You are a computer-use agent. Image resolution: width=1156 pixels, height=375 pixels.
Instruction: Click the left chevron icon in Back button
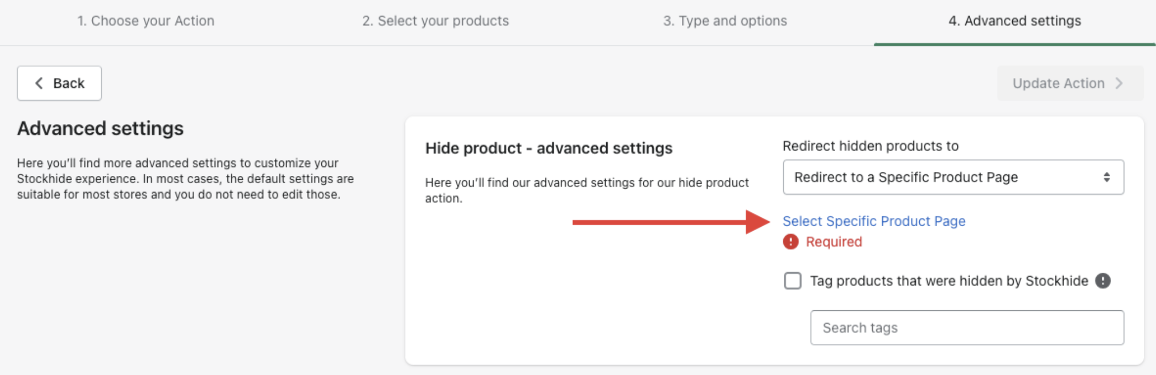pos(39,83)
